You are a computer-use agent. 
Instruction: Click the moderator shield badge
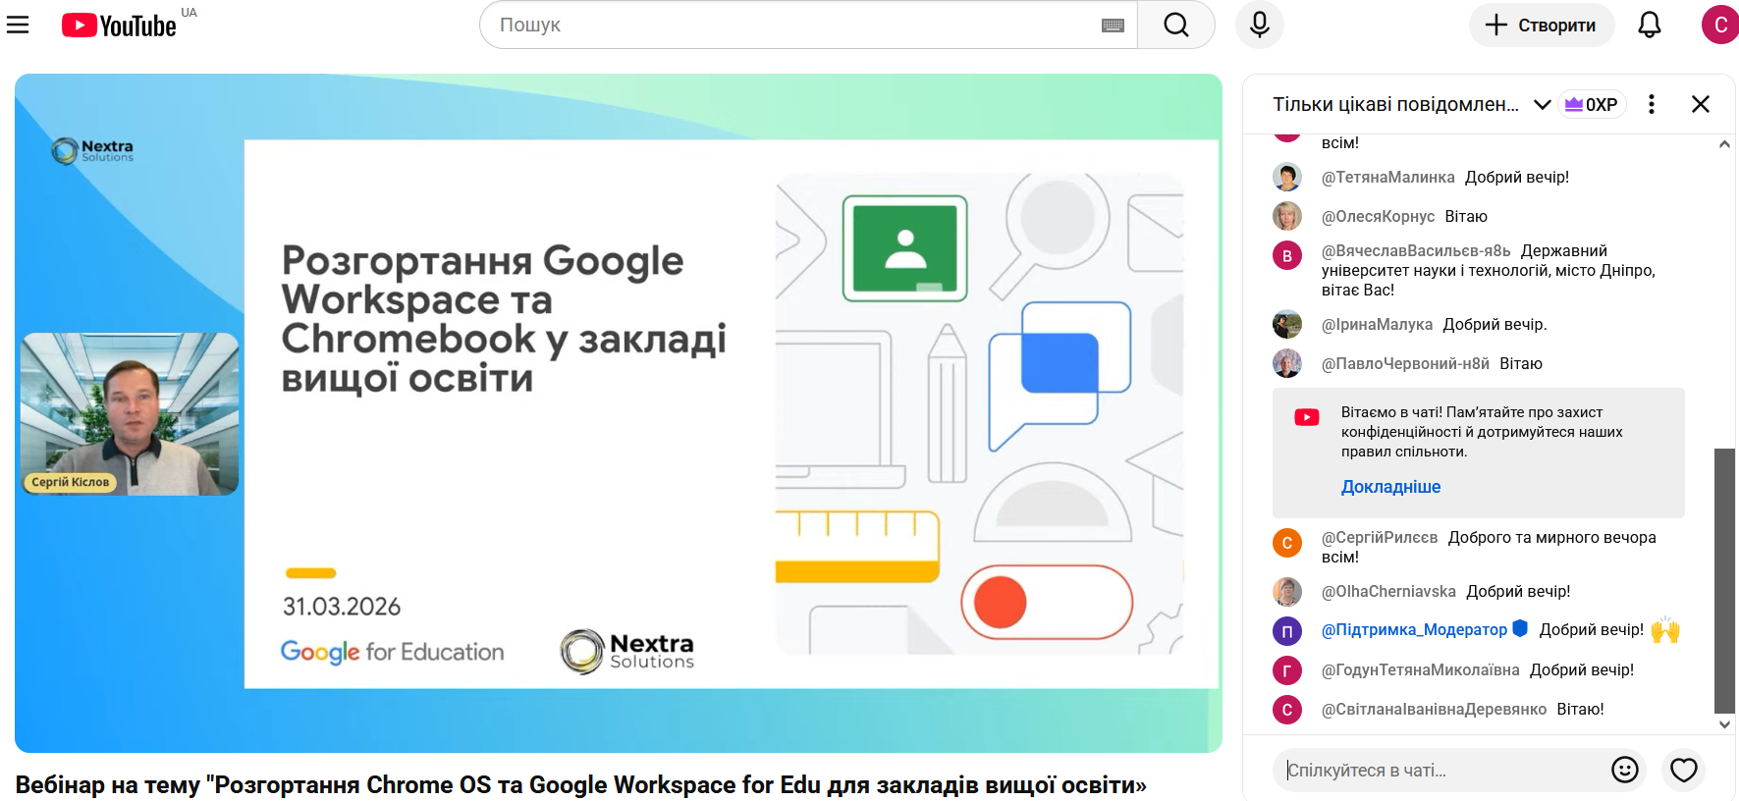1520,628
